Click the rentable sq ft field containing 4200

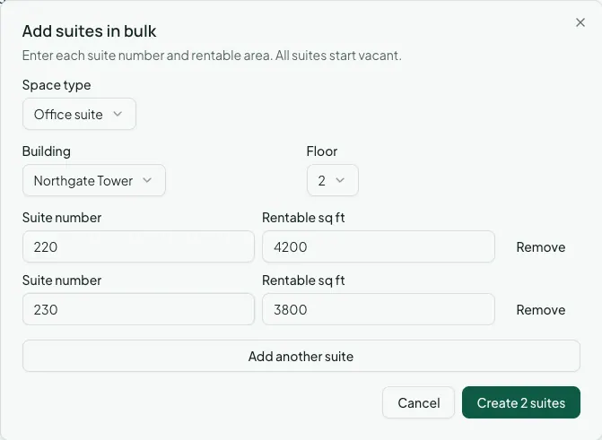(379, 246)
